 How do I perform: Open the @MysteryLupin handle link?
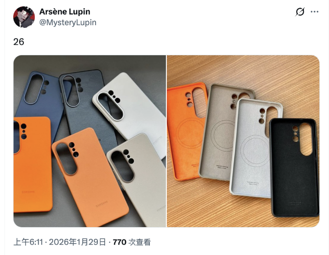[x=68, y=22]
